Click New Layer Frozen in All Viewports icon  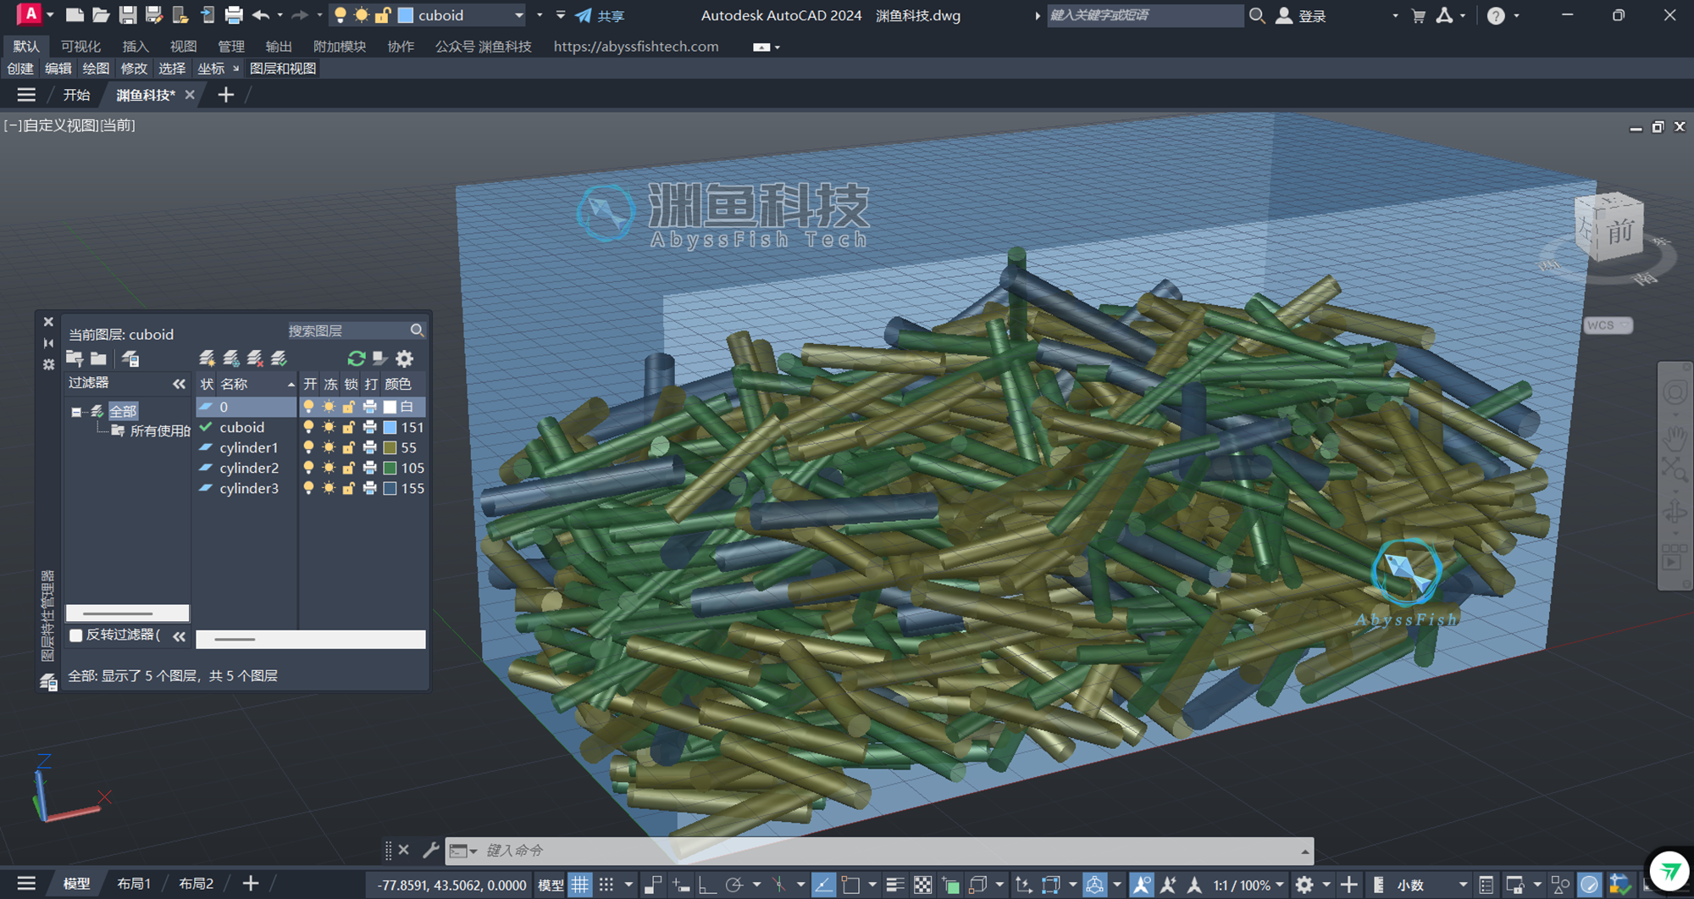pyautogui.click(x=230, y=359)
